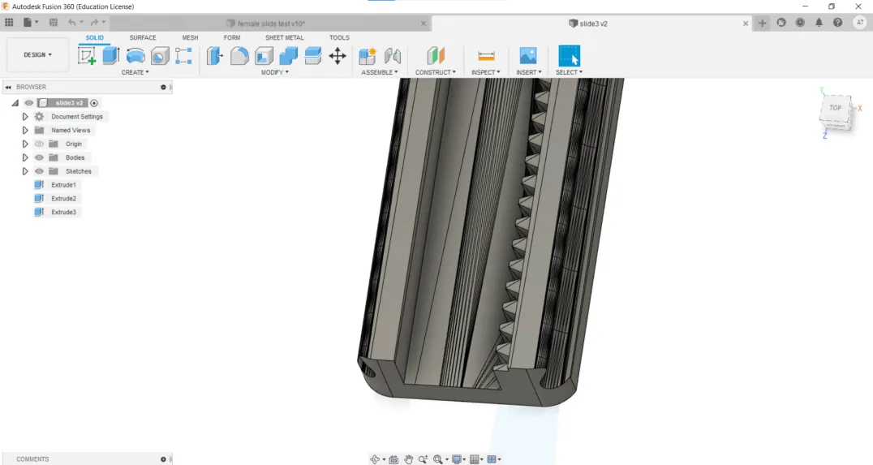Open the INSERT dropdown menu

(x=529, y=72)
